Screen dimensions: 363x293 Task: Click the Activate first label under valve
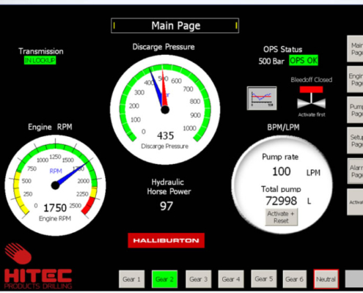[312, 115]
